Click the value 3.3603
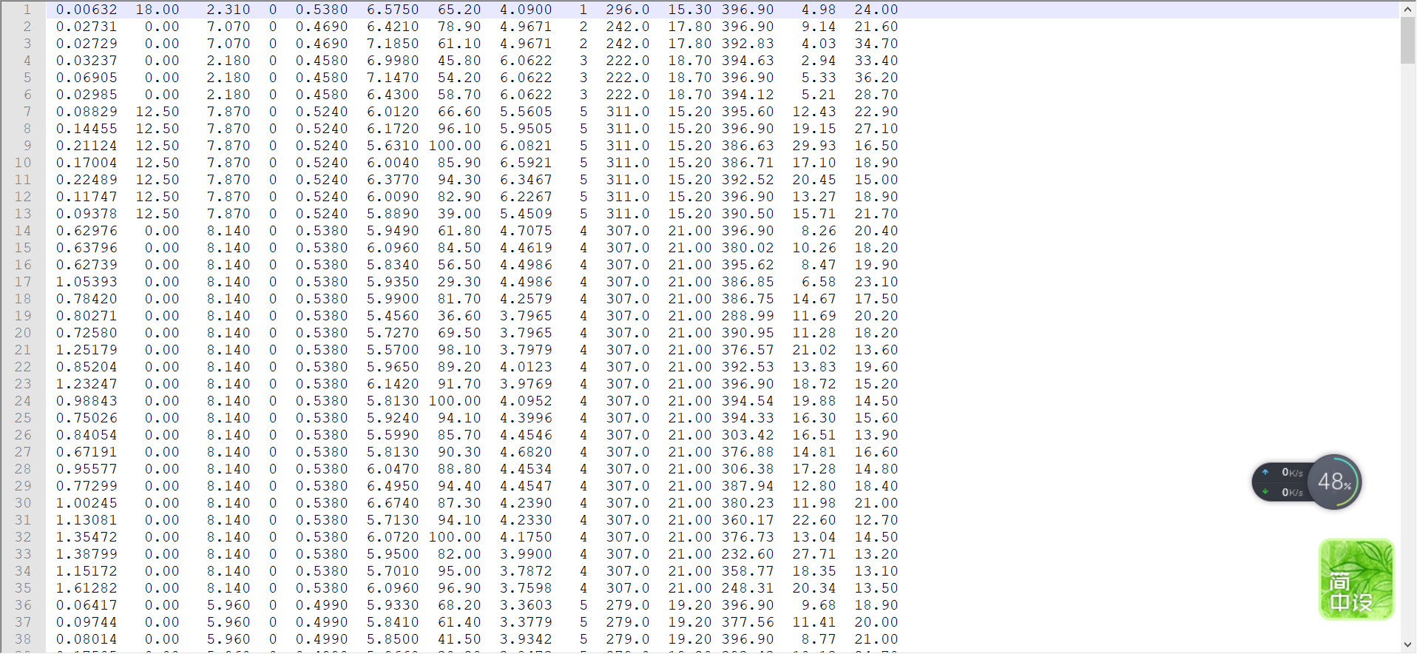Screen dimensions: 1417x654 coord(526,605)
